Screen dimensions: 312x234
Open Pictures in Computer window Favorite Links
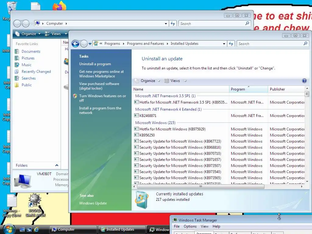coord(28,58)
